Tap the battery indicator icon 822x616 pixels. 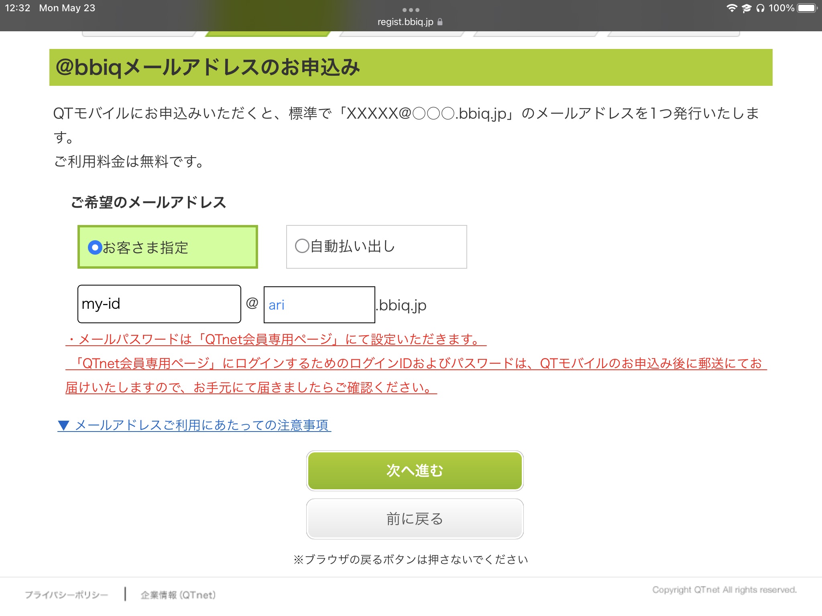pyautogui.click(x=807, y=8)
